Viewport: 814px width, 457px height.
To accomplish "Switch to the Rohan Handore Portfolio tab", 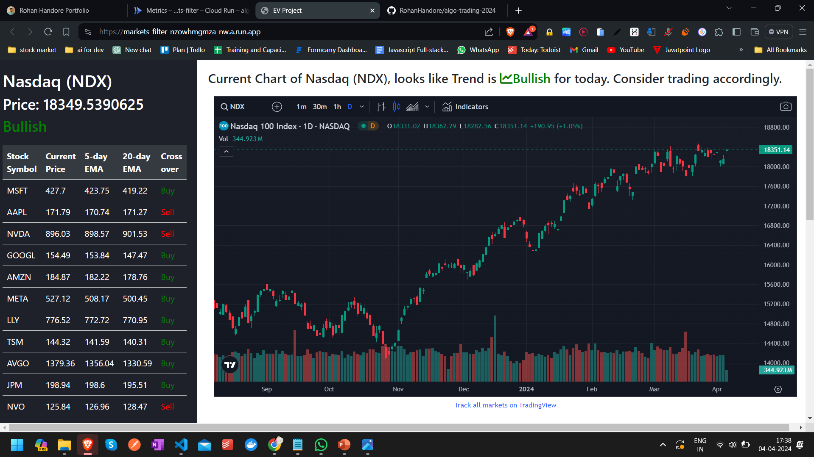I will pyautogui.click(x=64, y=10).
